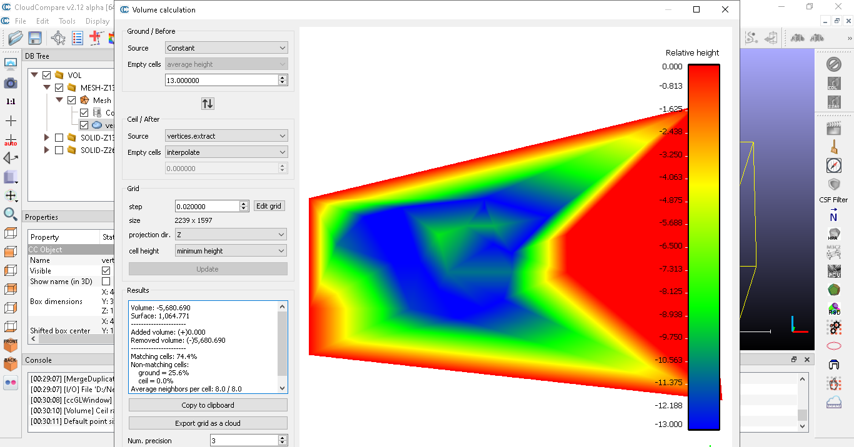Viewport: 854px width, 447px height.
Task: Click the Save disk icon in toolbar
Action: [35, 38]
